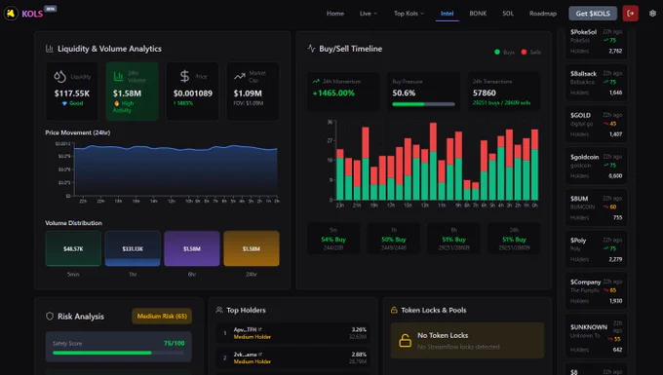This screenshot has width=663, height=375.
Task: Open the $GOLD token card
Action: pos(596,124)
